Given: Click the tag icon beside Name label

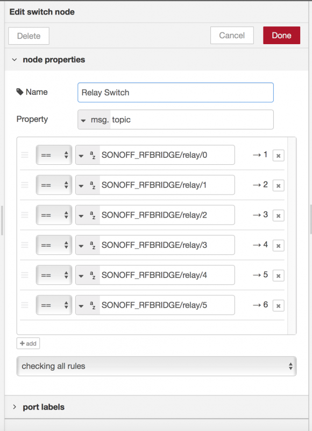Looking at the screenshot, I should (20, 92).
